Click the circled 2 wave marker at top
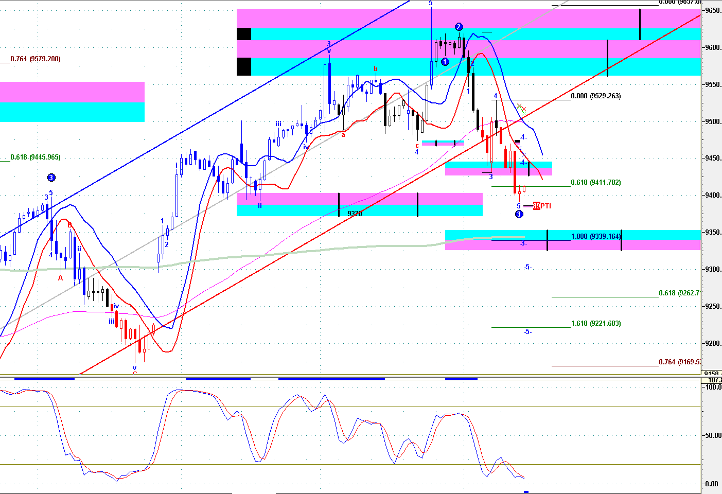Screen dimensions: 722x494 click(x=459, y=27)
